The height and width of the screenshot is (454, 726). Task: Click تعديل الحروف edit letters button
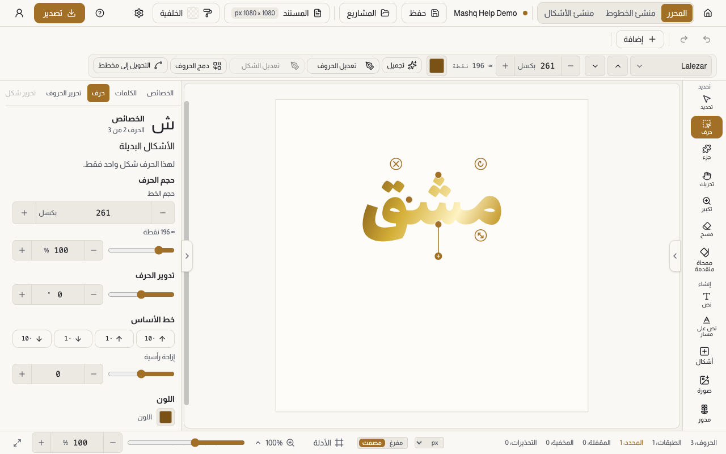point(344,66)
